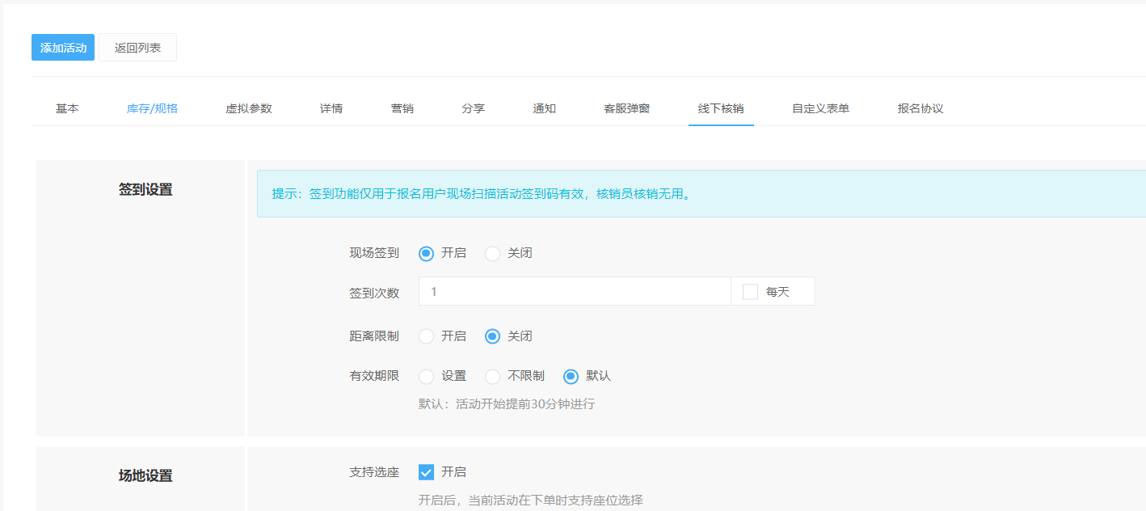Switch to the 自定义表单 tab

pyautogui.click(x=820, y=108)
